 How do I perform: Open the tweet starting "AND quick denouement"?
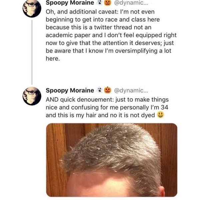click(107, 107)
